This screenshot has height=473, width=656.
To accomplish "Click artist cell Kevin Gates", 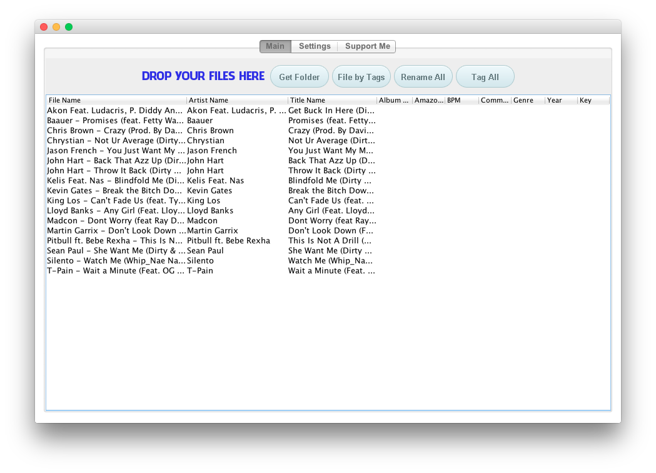I will point(237,190).
